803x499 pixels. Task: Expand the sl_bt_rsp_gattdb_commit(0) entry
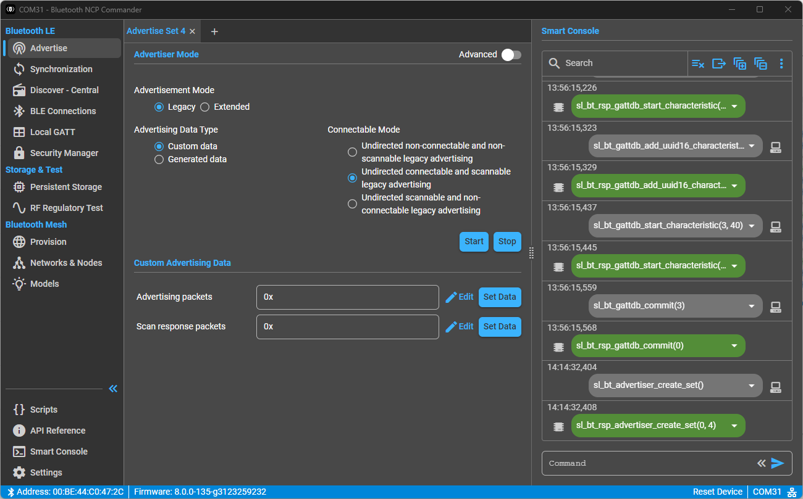[x=734, y=345]
